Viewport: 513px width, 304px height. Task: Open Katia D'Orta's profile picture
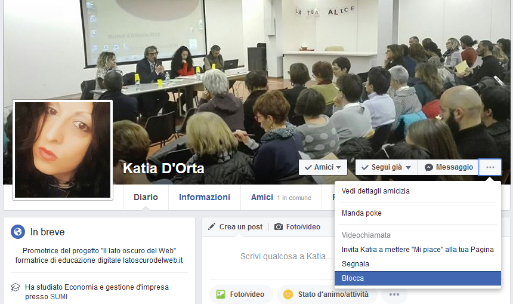click(x=63, y=150)
